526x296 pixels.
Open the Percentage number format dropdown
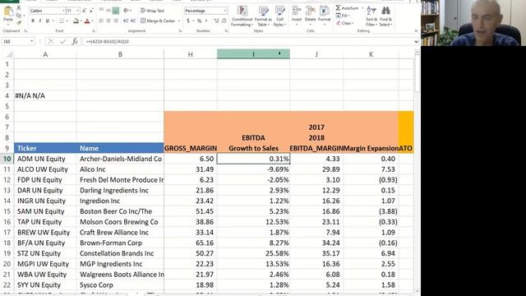[x=224, y=11]
